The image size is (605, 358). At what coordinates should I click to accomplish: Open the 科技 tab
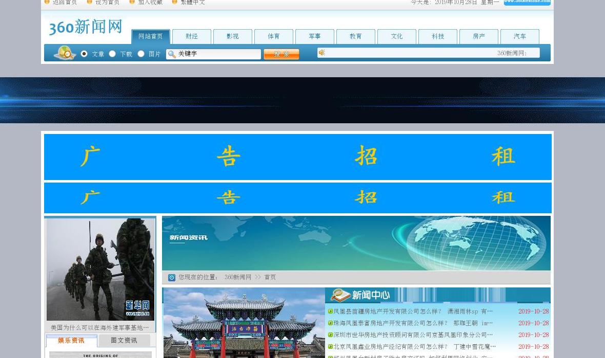click(438, 37)
